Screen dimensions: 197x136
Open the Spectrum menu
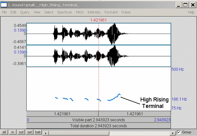coord(64,12)
